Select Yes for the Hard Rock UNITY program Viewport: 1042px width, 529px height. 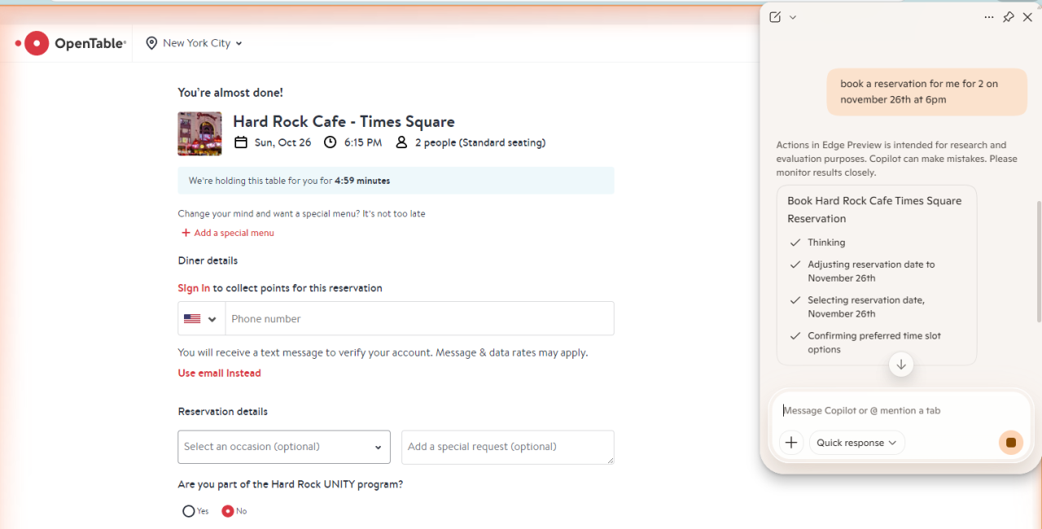coord(188,510)
